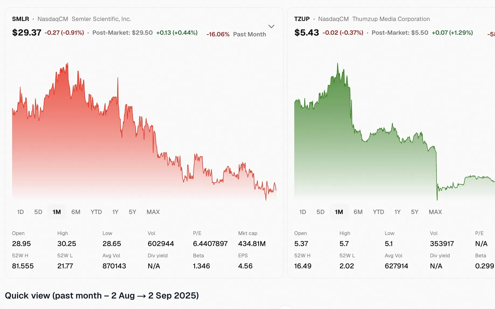Click the peak of SMLR red chart
This screenshot has width=495, height=309.
tap(67, 64)
